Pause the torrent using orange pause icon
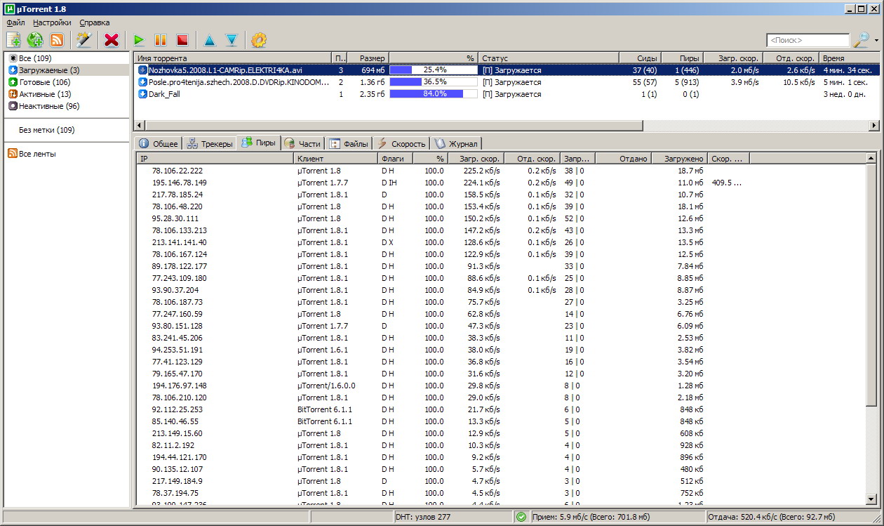 click(161, 40)
